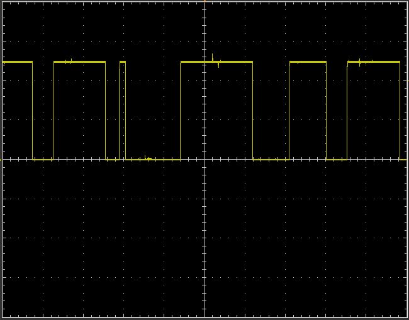Click the leftmost high segment of the waveform

pyautogui.click(x=17, y=62)
